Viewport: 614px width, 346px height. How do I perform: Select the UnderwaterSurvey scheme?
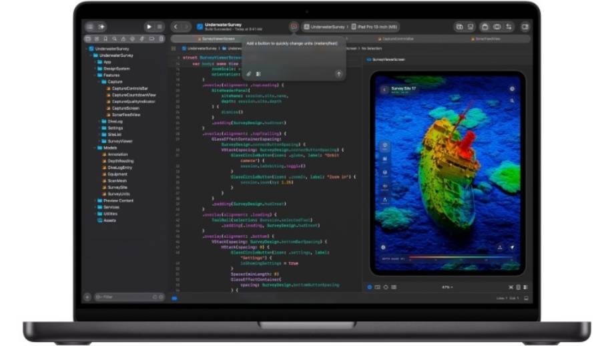tap(324, 27)
